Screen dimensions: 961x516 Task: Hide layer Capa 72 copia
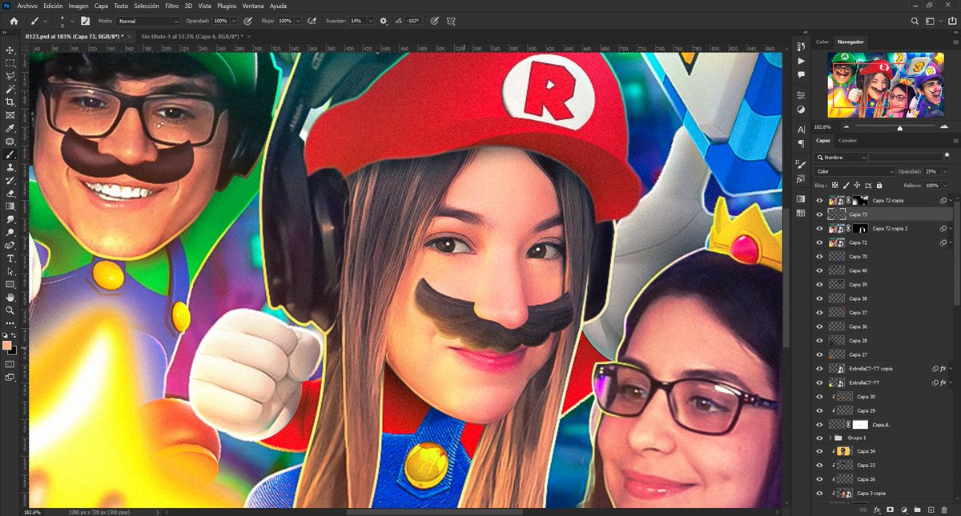pos(819,201)
